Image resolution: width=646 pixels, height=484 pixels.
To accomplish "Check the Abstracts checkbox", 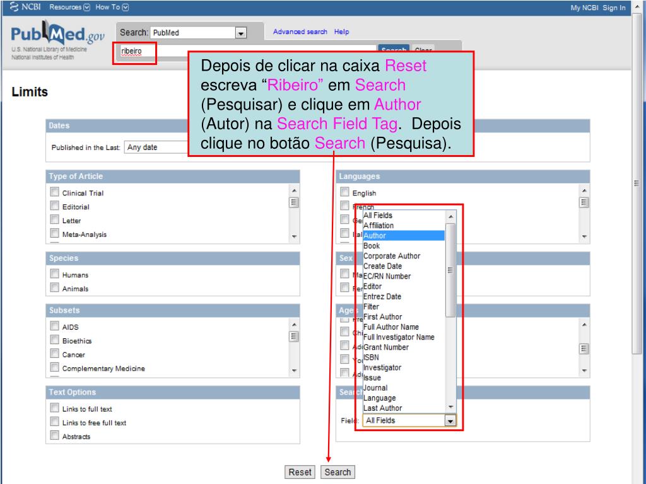I will pyautogui.click(x=54, y=435).
